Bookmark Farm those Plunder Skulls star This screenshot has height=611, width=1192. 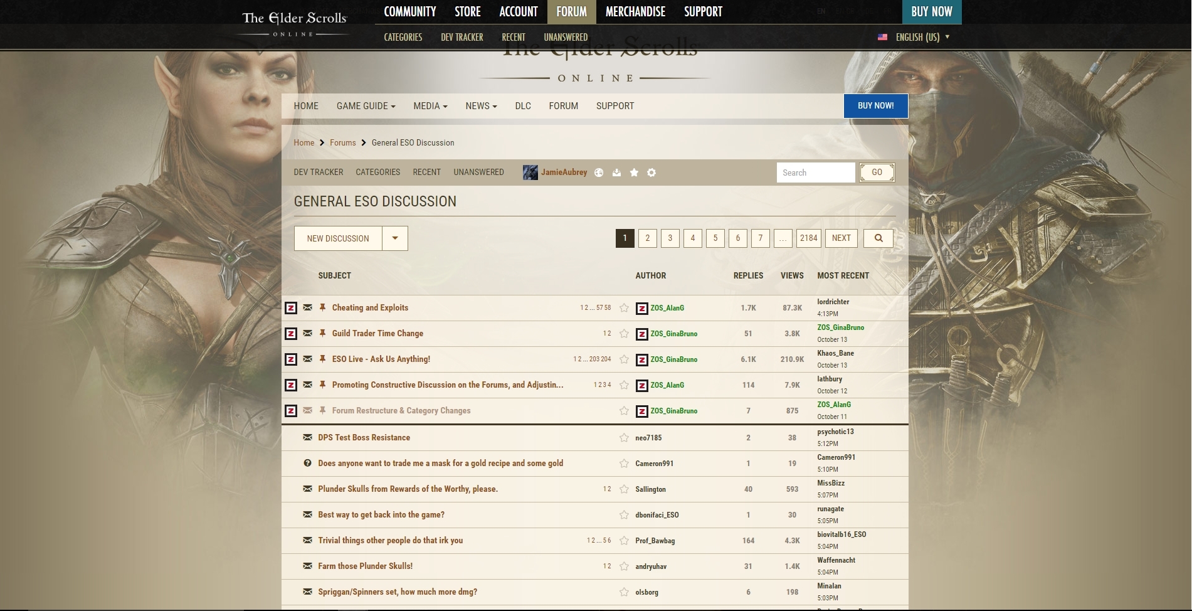pos(624,566)
